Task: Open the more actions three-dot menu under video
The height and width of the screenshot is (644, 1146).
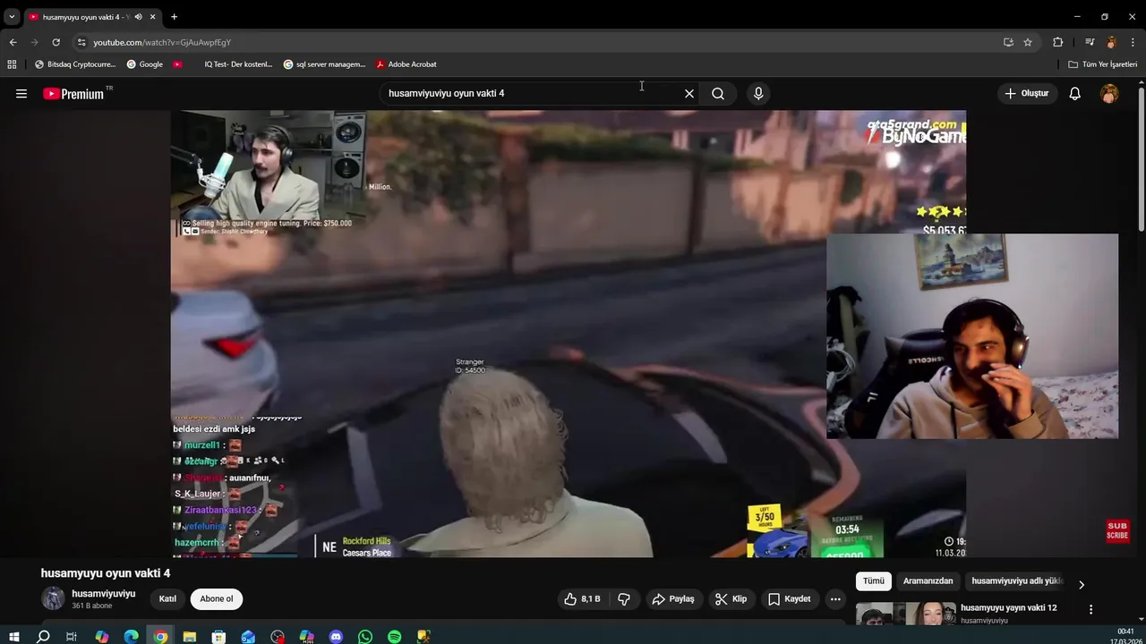Action: click(x=835, y=599)
